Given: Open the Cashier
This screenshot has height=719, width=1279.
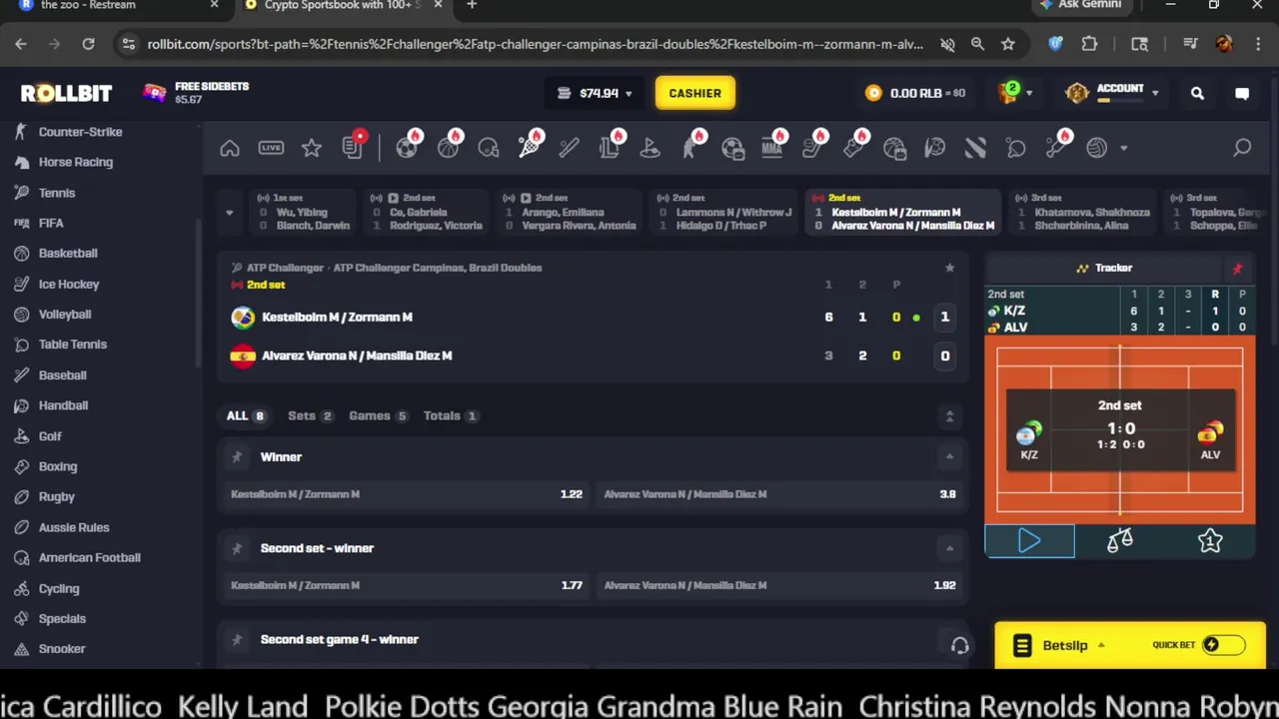Looking at the screenshot, I should coord(694,93).
